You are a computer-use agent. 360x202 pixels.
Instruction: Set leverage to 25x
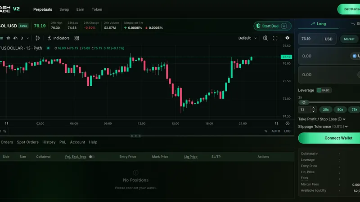tap(325, 110)
